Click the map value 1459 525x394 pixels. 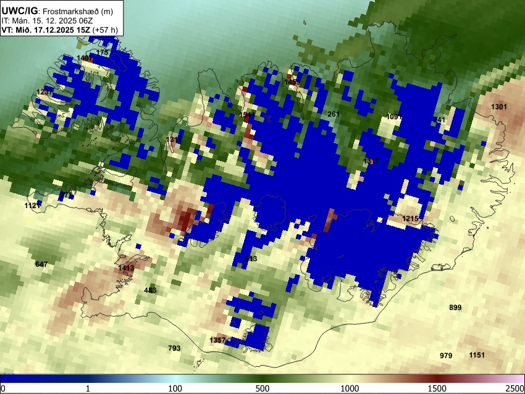(292, 82)
